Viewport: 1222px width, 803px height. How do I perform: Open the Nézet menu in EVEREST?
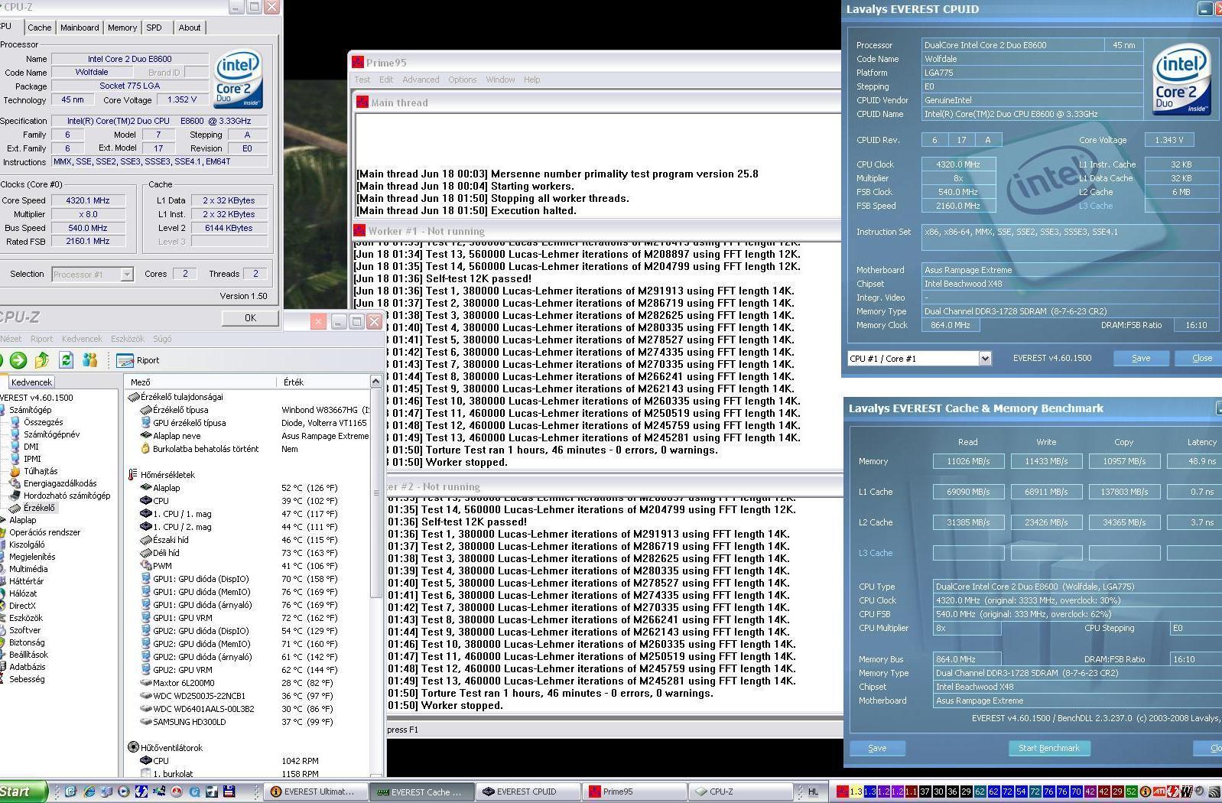(x=11, y=339)
